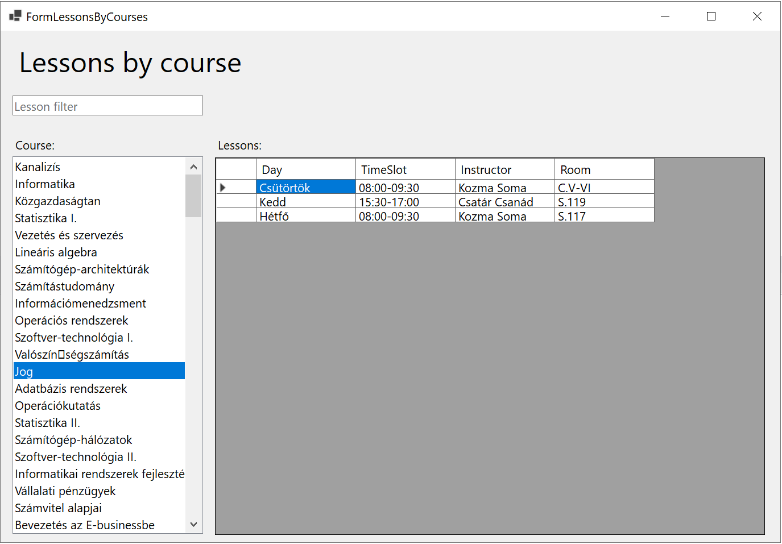Click Kozma Soma cell in Csütörtök row

(x=505, y=187)
